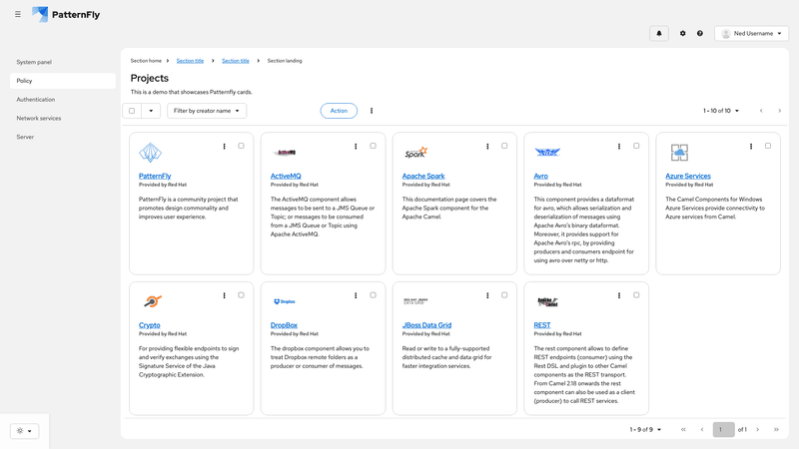Open the Ned Username user menu
This screenshot has height=449, width=799.
[x=752, y=33]
